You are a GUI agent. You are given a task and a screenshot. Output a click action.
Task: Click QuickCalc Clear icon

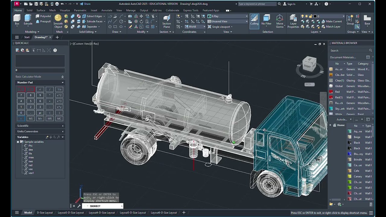17,50
